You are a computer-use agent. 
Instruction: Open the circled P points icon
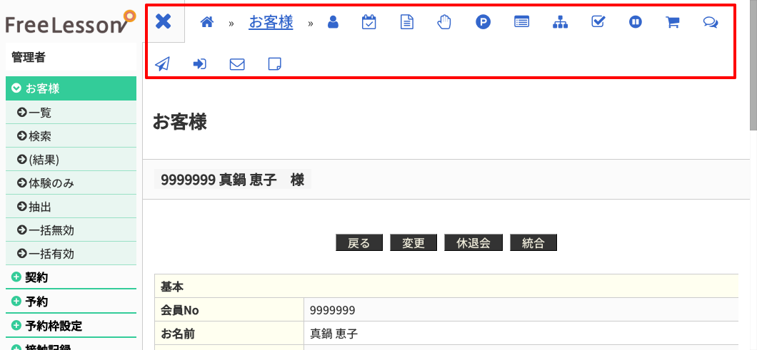(x=483, y=22)
